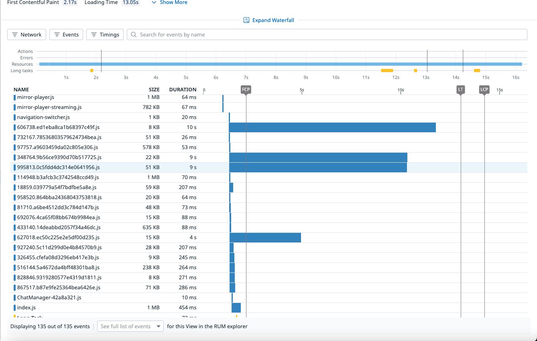Click the DURATION column header
This screenshot has width=537, height=341.
pos(183,90)
